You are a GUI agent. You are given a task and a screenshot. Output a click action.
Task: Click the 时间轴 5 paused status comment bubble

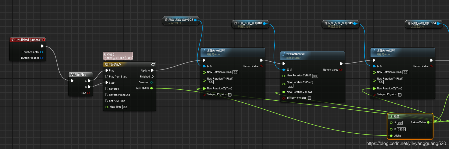(118, 56)
